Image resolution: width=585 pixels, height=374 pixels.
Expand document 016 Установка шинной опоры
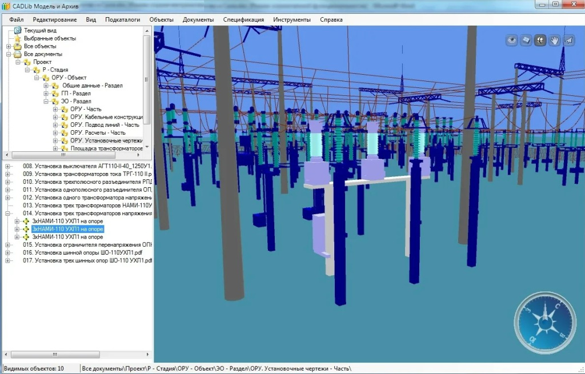(x=8, y=252)
